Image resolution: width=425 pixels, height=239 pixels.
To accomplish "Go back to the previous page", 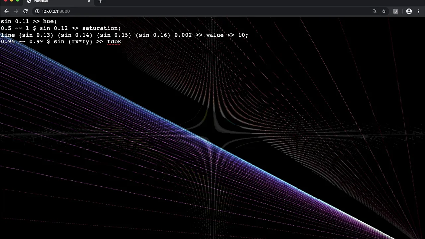I will pos(6,11).
